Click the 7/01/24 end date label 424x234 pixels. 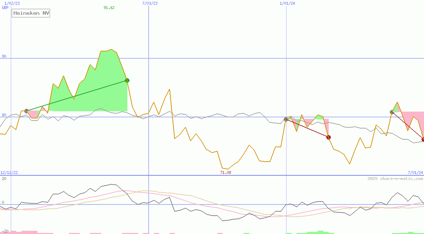(415, 172)
